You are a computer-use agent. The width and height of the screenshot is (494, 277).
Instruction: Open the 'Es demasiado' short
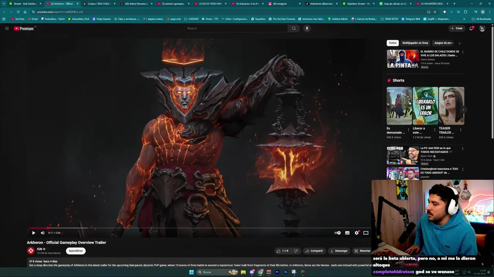(x=399, y=106)
